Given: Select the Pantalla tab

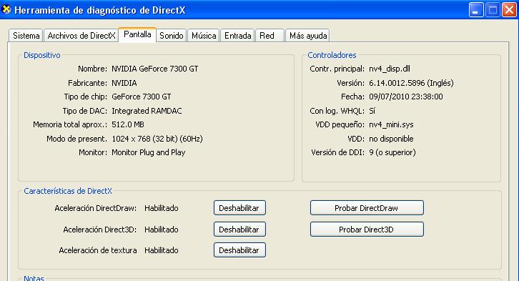Looking at the screenshot, I should point(137,34).
